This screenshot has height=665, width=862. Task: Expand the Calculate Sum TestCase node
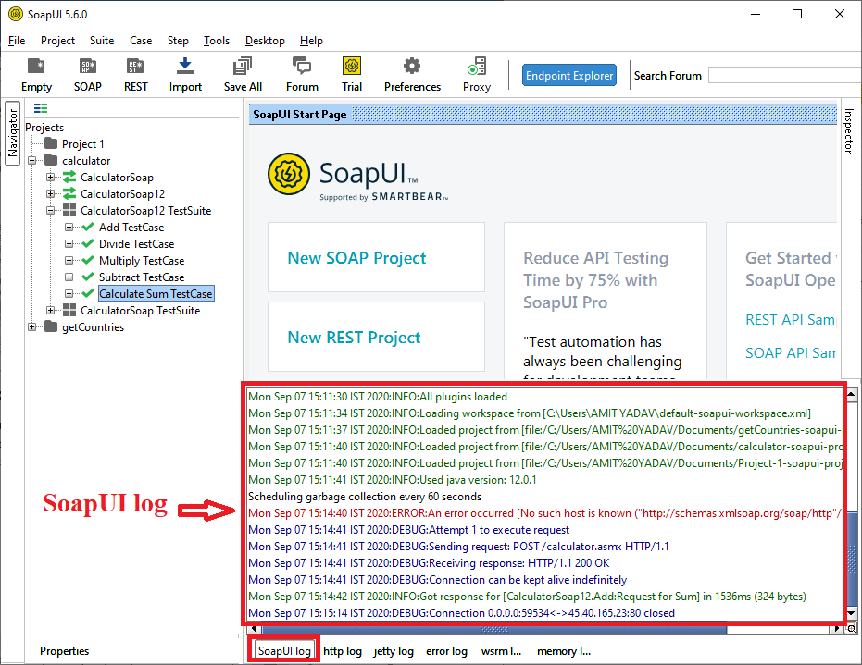69,294
